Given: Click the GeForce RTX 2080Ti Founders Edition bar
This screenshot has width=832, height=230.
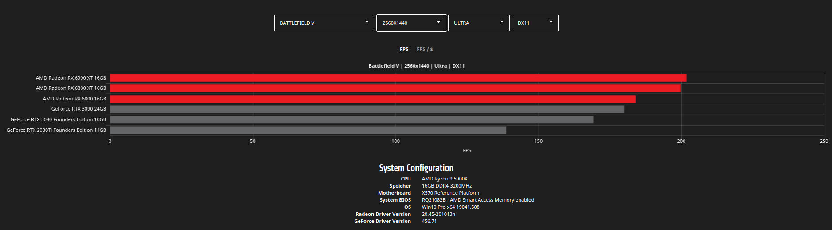Looking at the screenshot, I should pyautogui.click(x=308, y=130).
